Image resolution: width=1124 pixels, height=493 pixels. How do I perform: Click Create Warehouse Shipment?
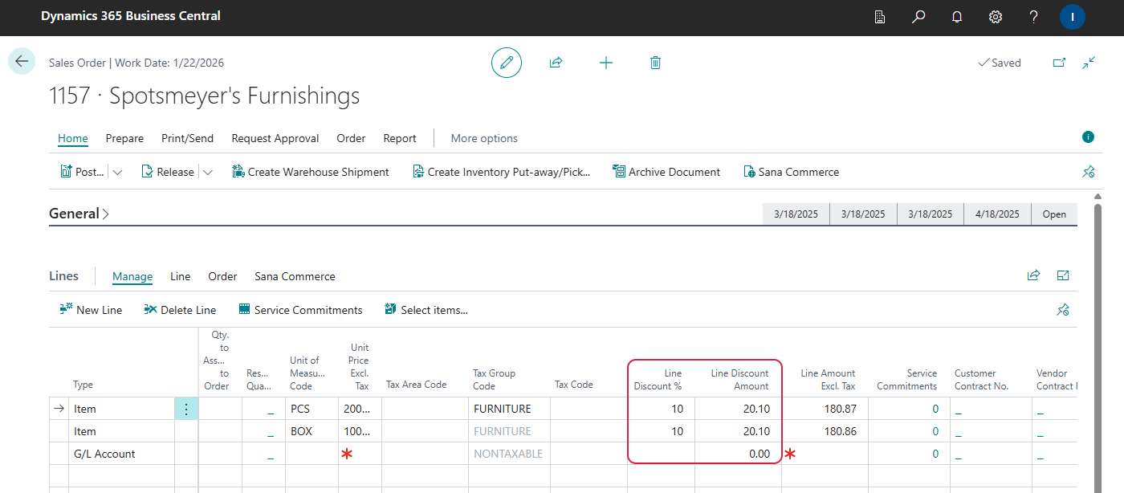(311, 172)
